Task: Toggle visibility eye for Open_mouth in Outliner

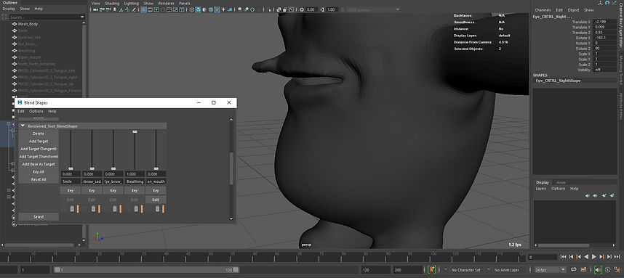Action: [x=14, y=57]
